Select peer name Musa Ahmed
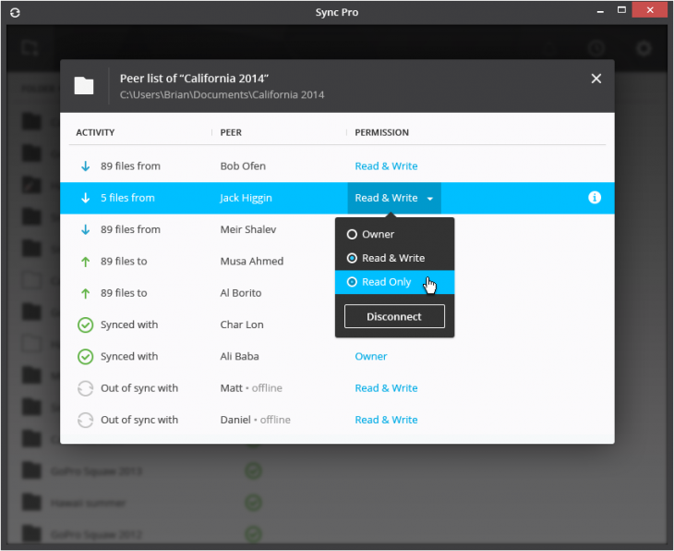674x551 pixels. click(251, 262)
